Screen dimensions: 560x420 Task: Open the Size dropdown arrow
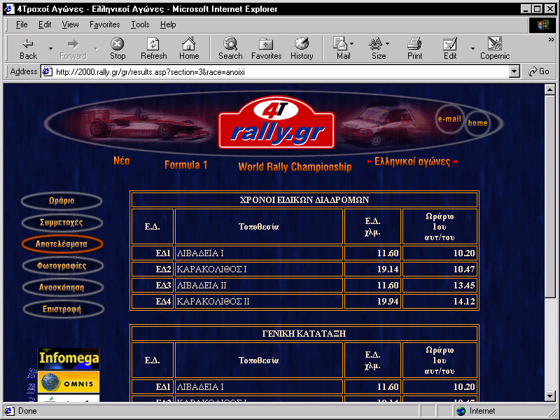click(x=388, y=43)
